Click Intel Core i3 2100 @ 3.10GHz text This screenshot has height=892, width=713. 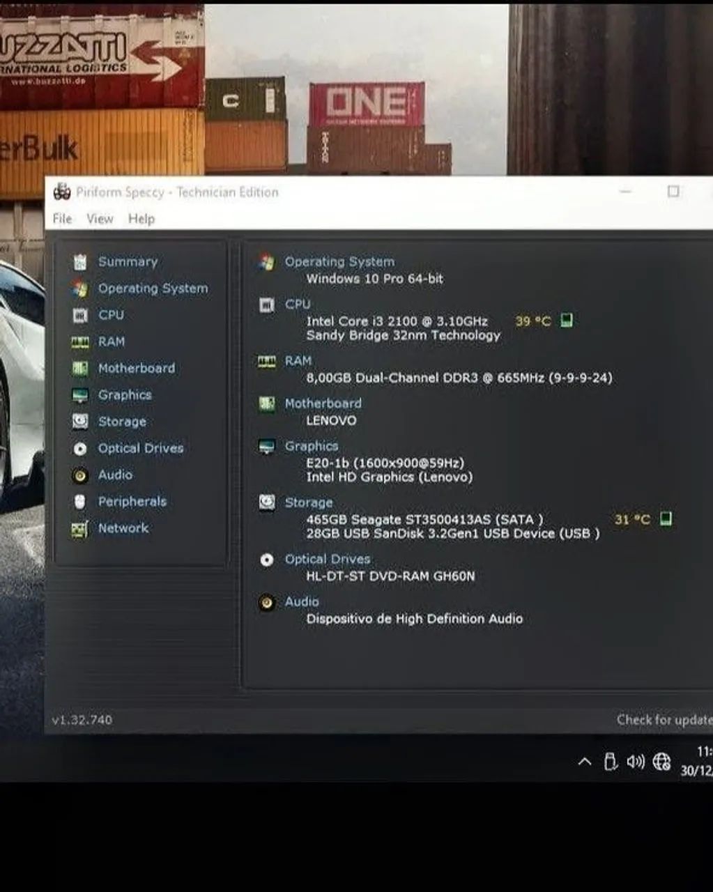click(397, 321)
